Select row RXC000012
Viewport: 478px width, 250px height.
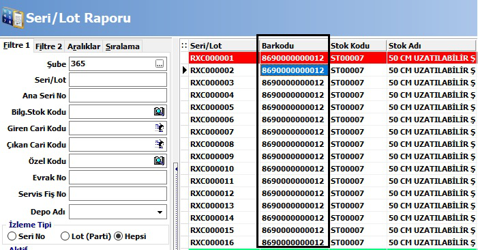click(329, 193)
